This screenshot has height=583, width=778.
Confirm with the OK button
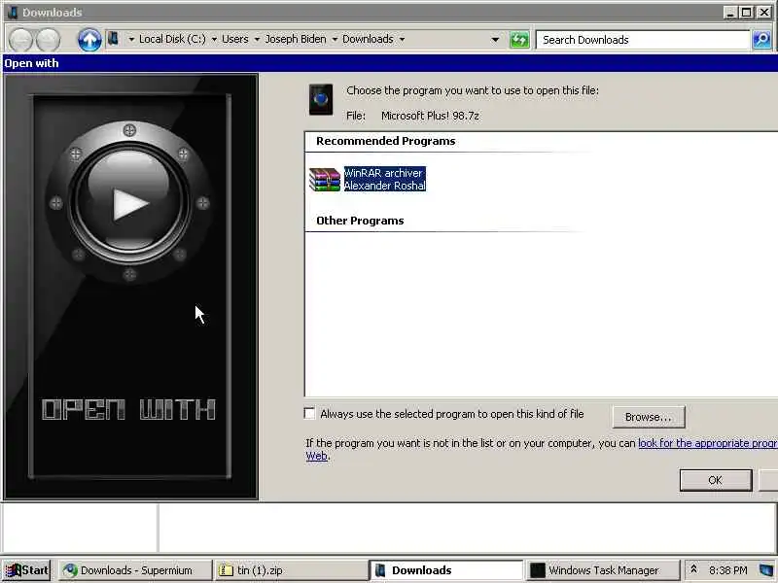coord(716,480)
